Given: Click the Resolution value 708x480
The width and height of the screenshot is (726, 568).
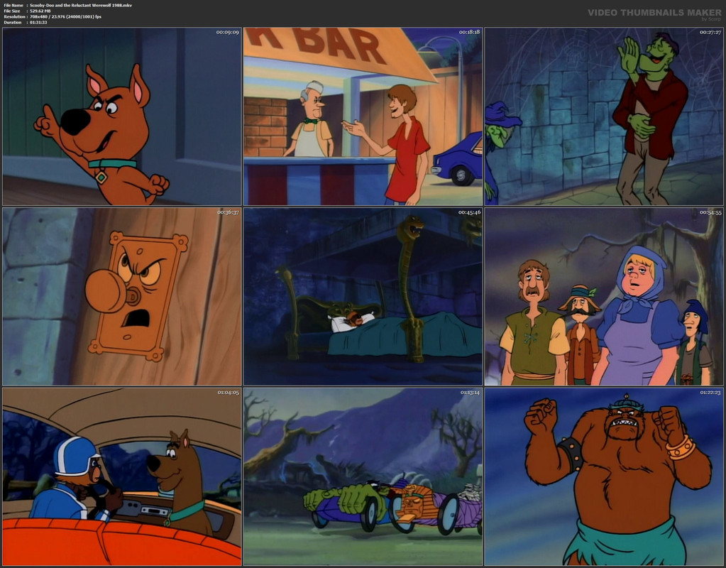Looking at the screenshot, I should pos(39,16).
